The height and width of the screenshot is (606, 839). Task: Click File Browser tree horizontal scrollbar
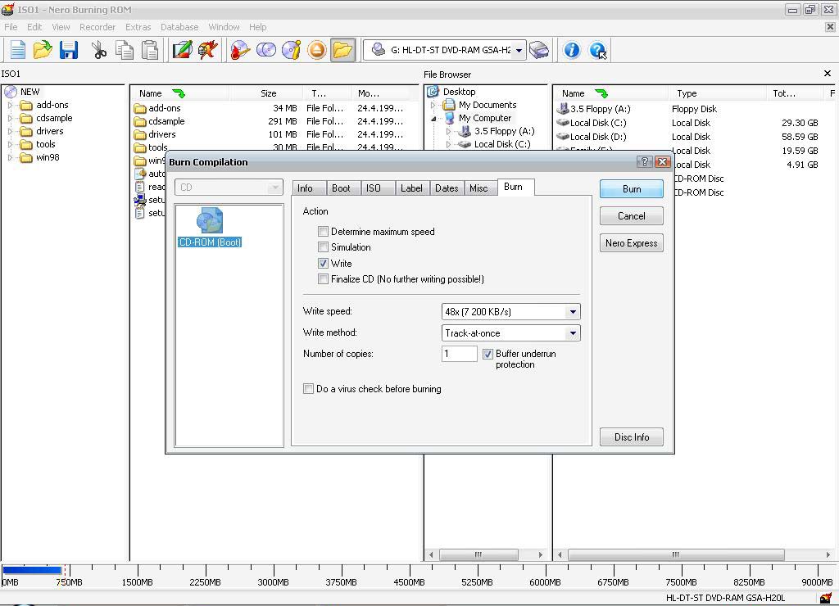(478, 554)
